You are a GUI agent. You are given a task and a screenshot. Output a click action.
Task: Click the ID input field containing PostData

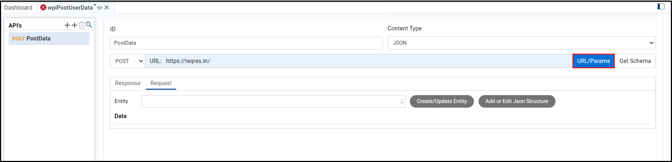pos(246,43)
